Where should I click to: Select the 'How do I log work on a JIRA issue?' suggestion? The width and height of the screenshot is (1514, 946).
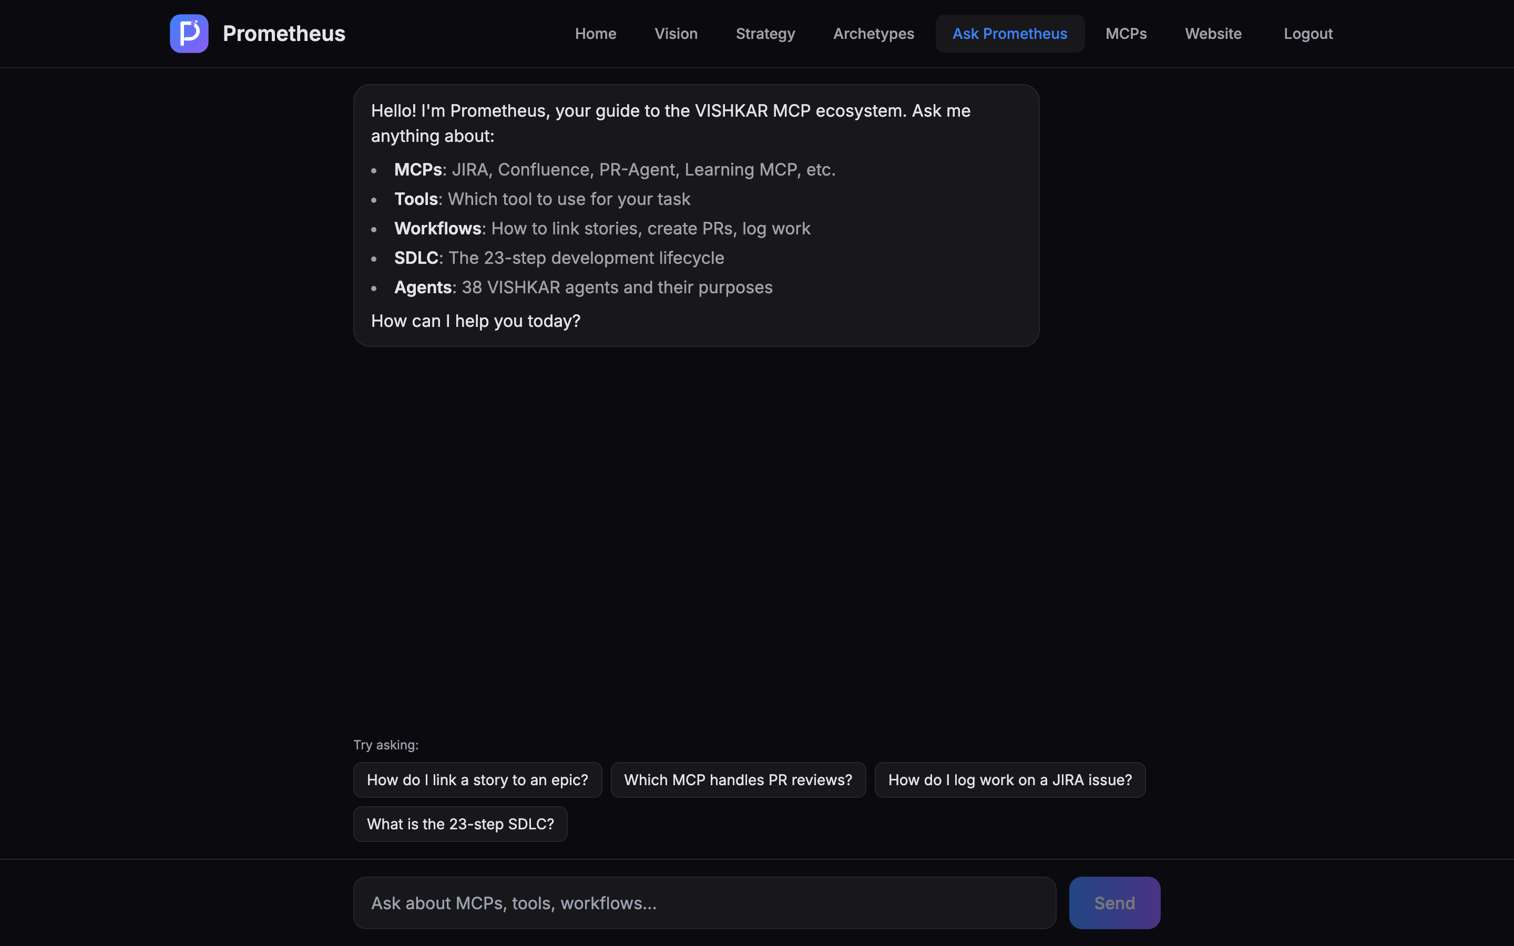coord(1010,779)
